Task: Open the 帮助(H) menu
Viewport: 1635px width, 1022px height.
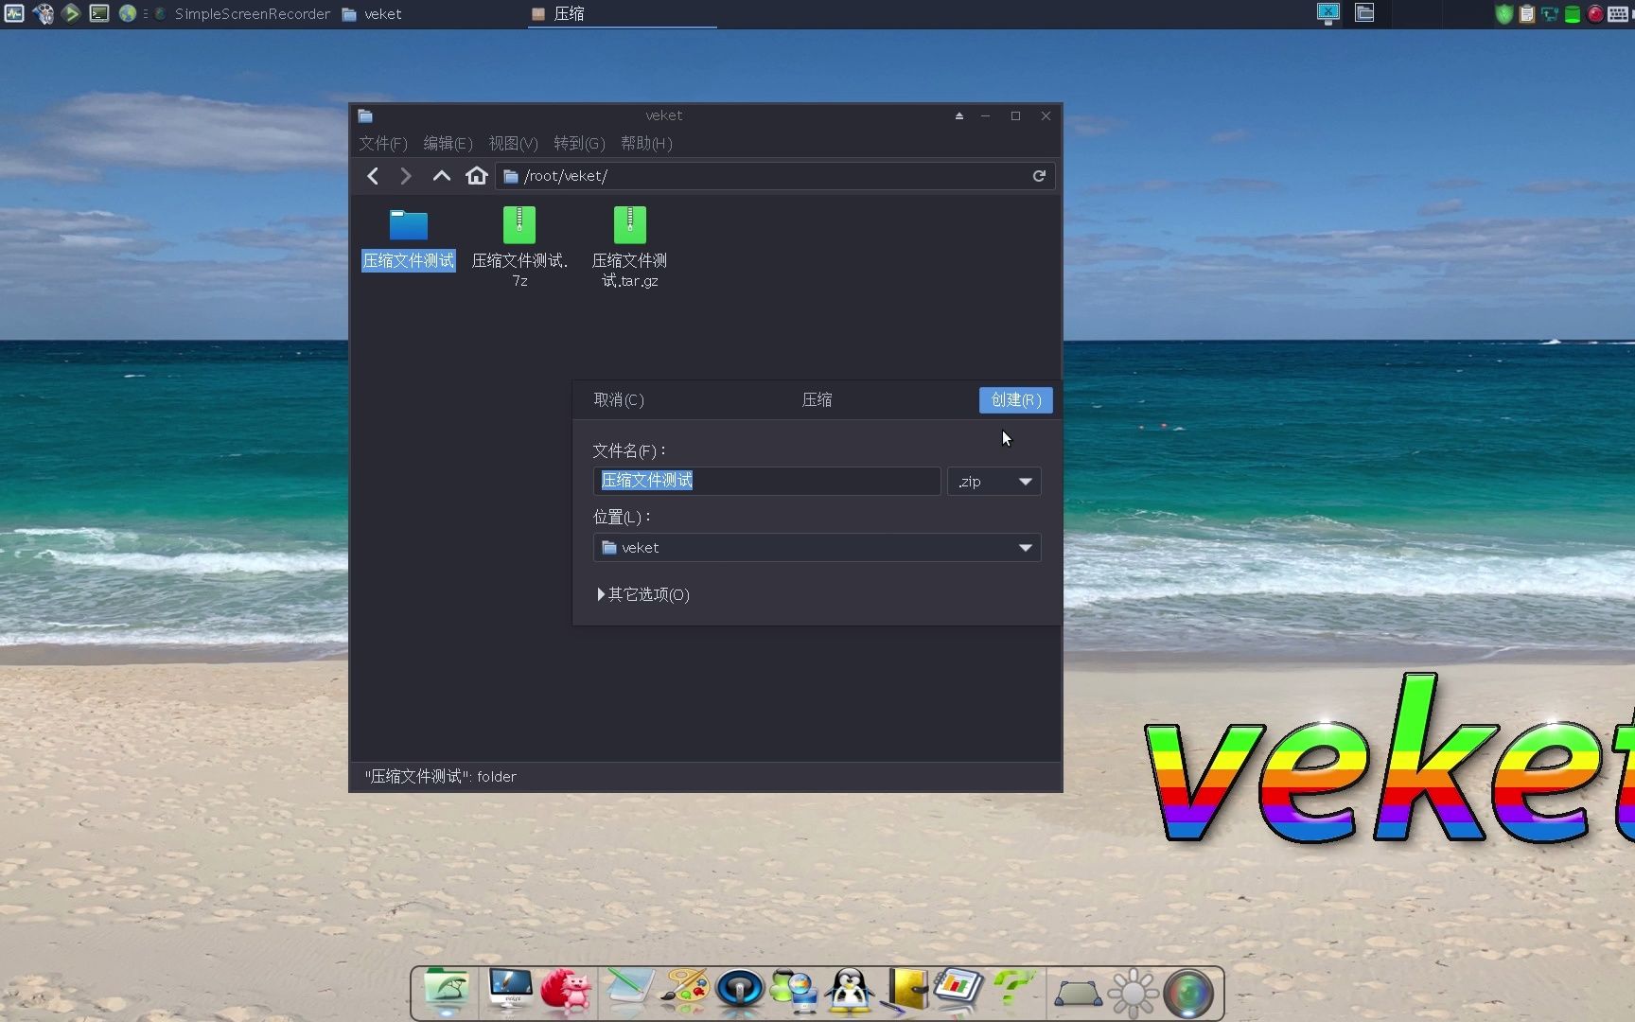Action: coord(646,143)
